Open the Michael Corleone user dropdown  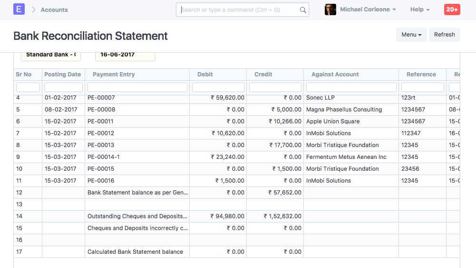pyautogui.click(x=368, y=9)
